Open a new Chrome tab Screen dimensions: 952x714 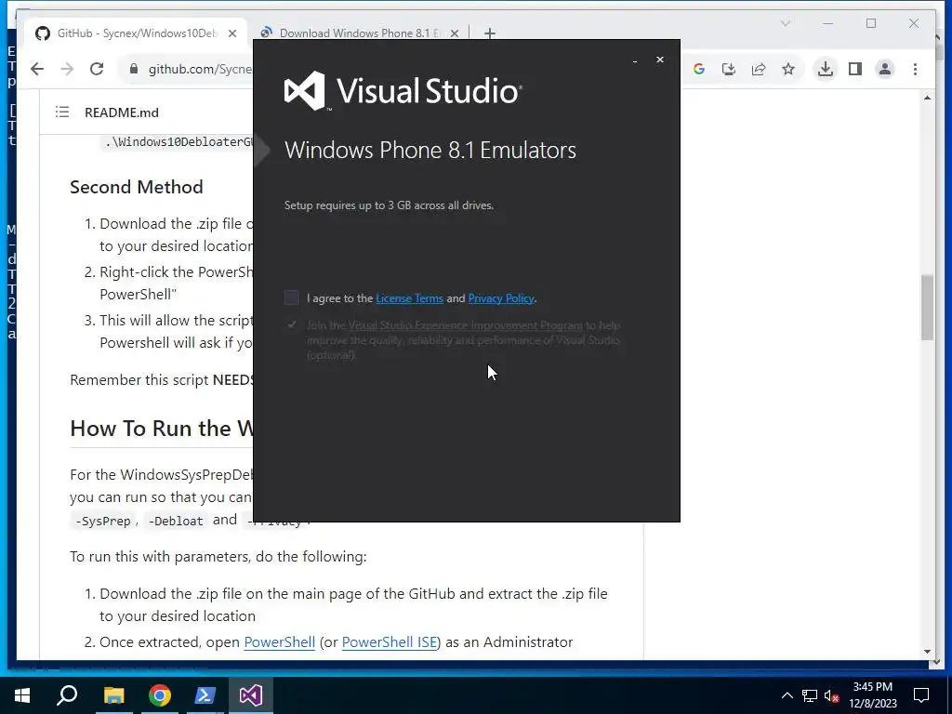489,33
